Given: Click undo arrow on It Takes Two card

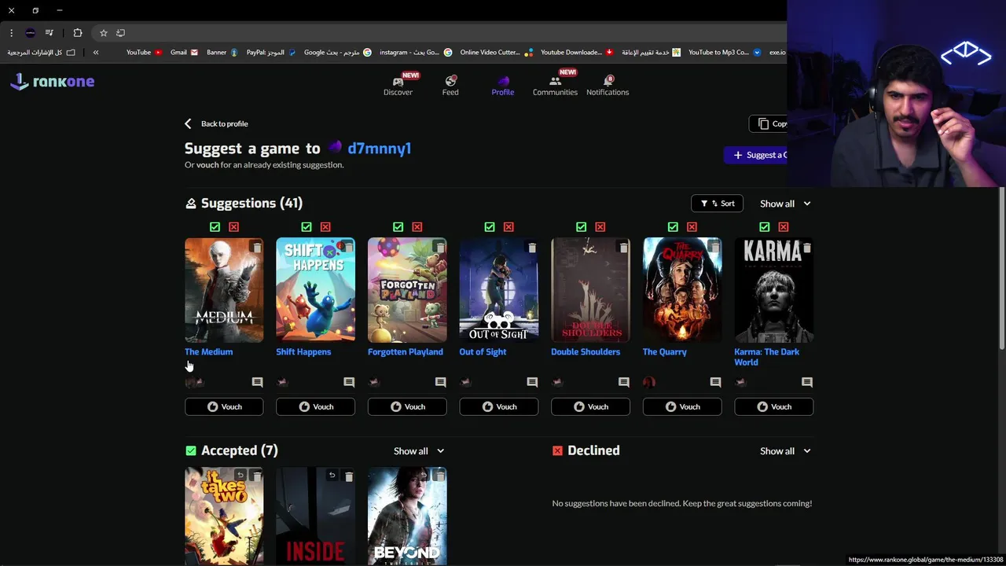Looking at the screenshot, I should [240, 476].
